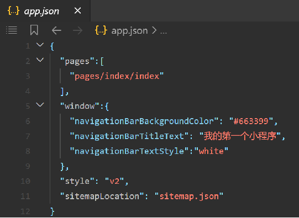Collapse the pages array fold arrow
The width and height of the screenshot is (299, 218).
(40, 60)
